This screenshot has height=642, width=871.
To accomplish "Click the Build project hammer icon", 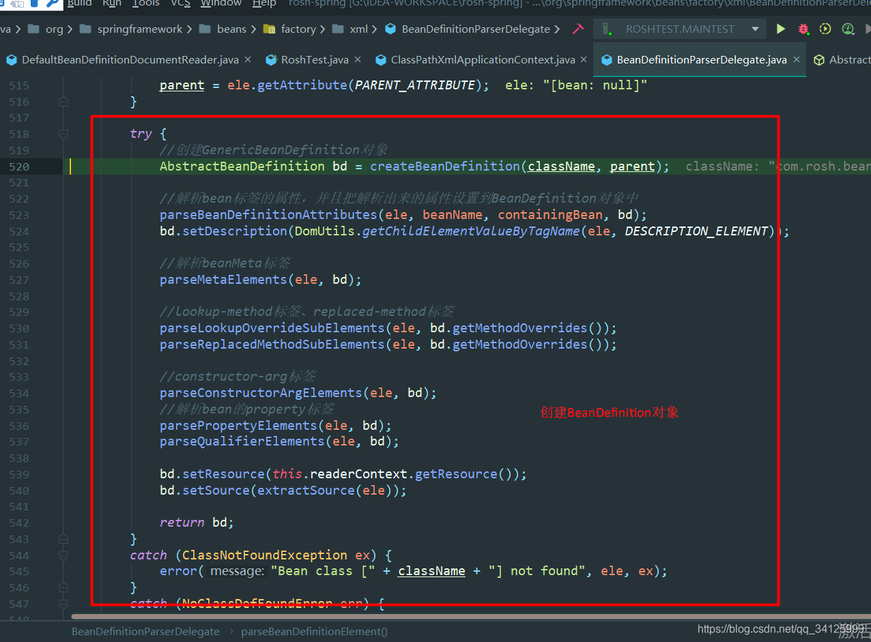I will click(x=578, y=29).
